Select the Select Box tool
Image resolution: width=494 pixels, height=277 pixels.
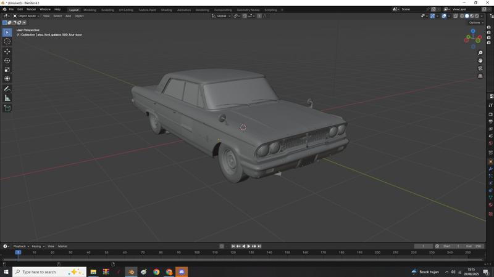tap(7, 33)
